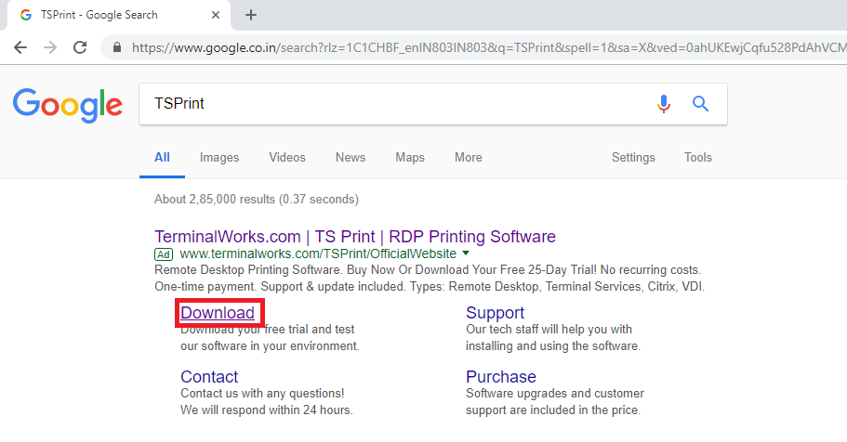Click the green terminalworks.com URL text
The width and height of the screenshot is (847, 442).
(x=318, y=253)
